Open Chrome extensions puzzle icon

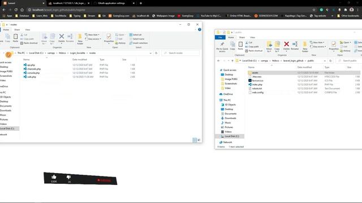[x=346, y=10]
